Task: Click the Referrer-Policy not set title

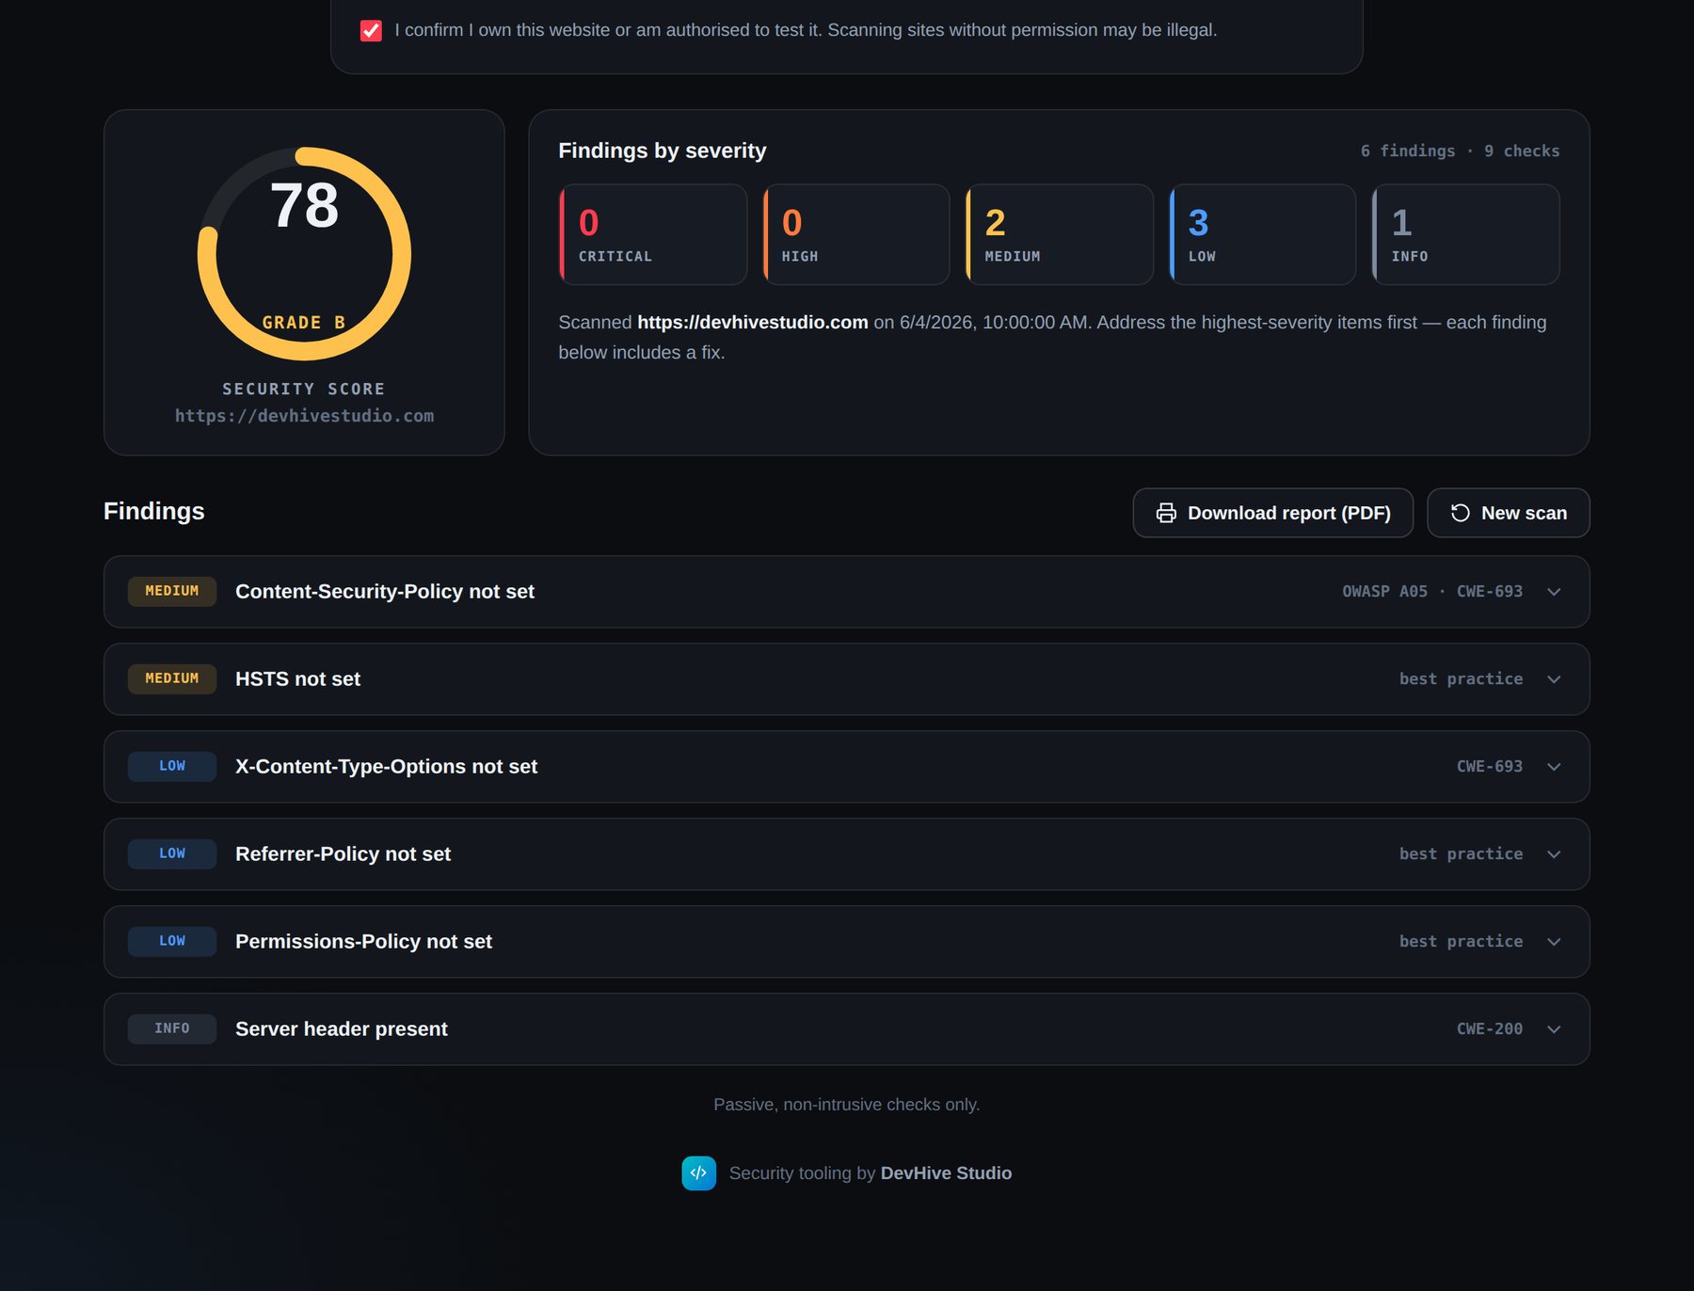Action: [343, 854]
